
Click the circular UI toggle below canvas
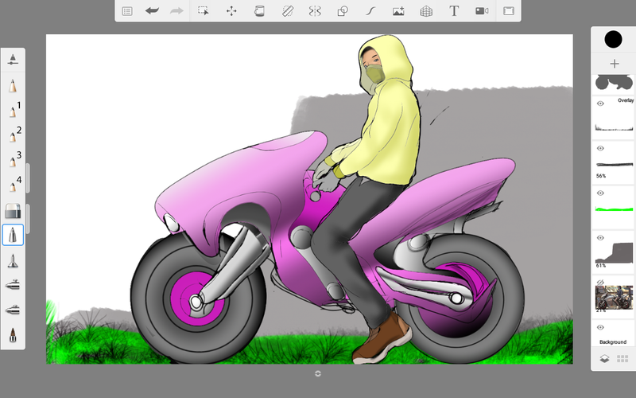[x=317, y=373]
